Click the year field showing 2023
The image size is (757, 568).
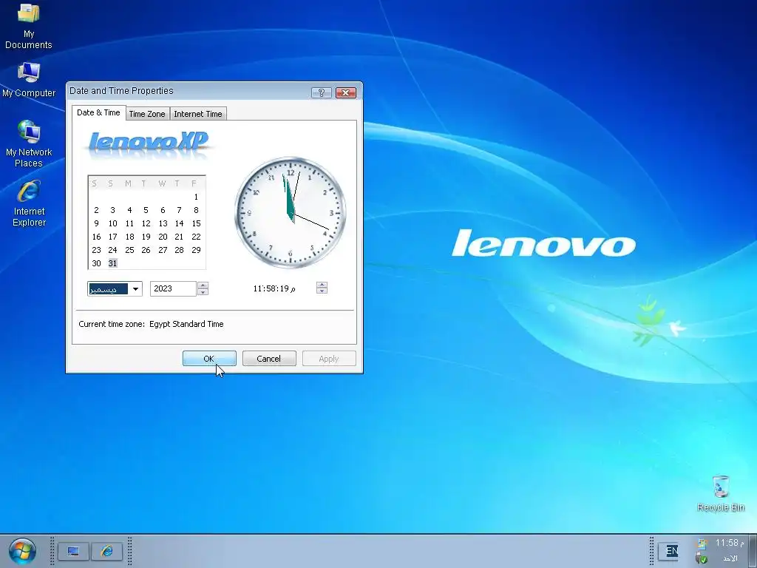tap(173, 288)
